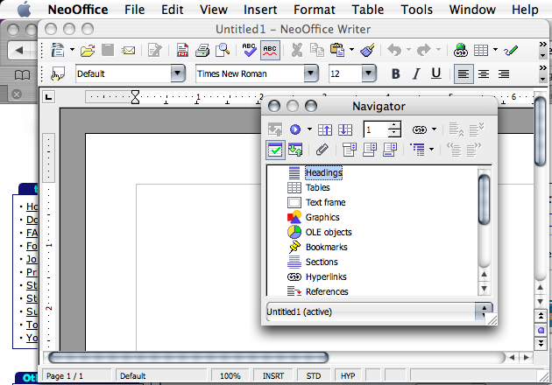Center align the text

tap(484, 73)
